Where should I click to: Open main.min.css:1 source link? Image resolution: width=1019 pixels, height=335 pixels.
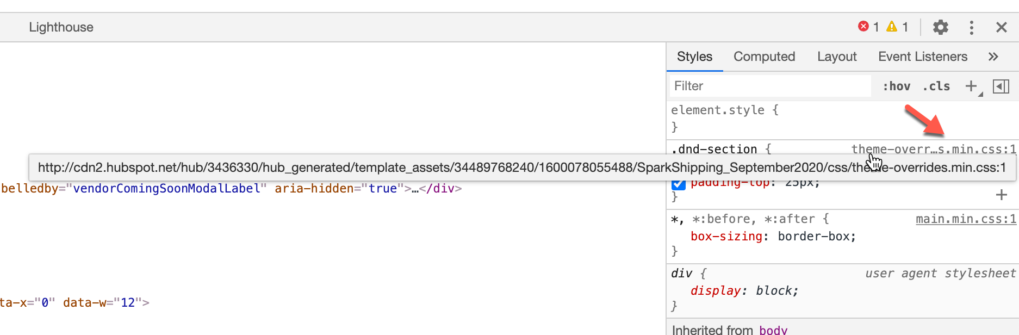pos(966,219)
